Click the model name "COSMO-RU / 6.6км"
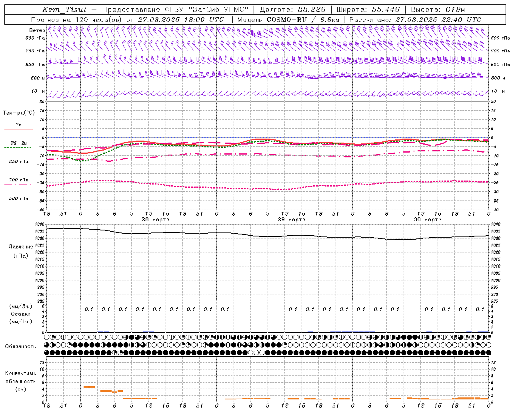Viewport: 512px width, 409px height. click(x=303, y=20)
